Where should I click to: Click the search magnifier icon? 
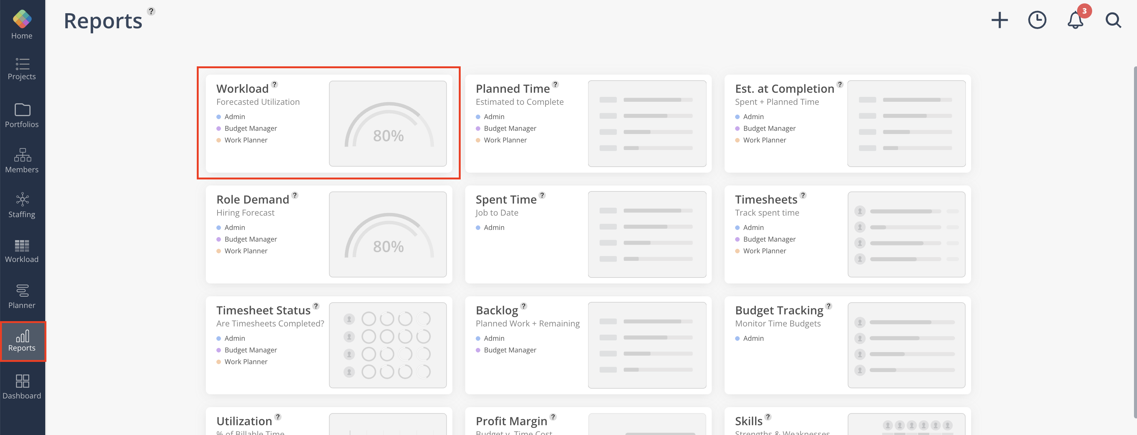[x=1113, y=20]
